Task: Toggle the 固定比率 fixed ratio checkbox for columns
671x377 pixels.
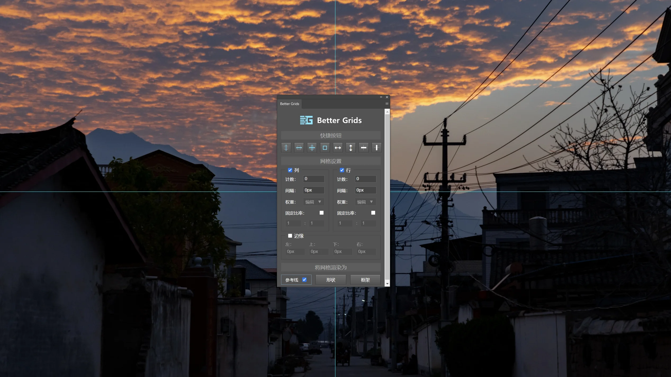Action: coord(322,213)
